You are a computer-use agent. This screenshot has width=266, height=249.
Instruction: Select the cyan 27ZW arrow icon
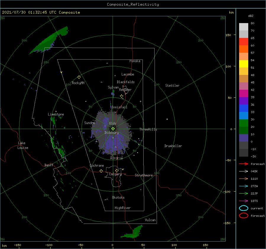point(244,186)
